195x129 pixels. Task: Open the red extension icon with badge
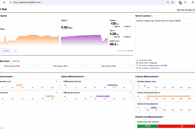pyautogui.click(x=180, y=2)
